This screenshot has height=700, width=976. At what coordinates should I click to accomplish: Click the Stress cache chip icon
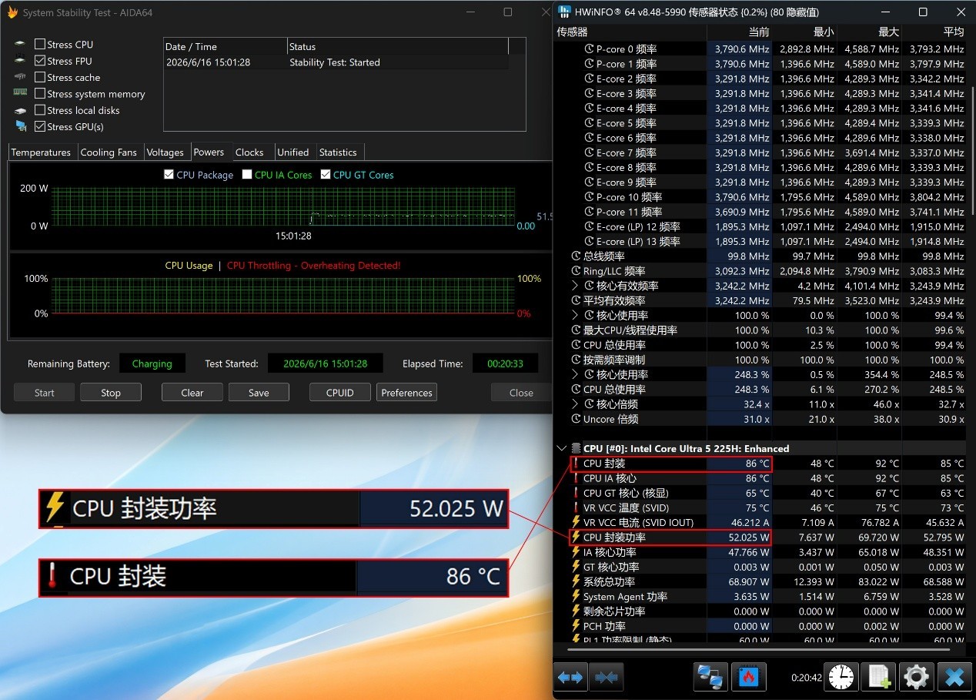pyautogui.click(x=20, y=77)
